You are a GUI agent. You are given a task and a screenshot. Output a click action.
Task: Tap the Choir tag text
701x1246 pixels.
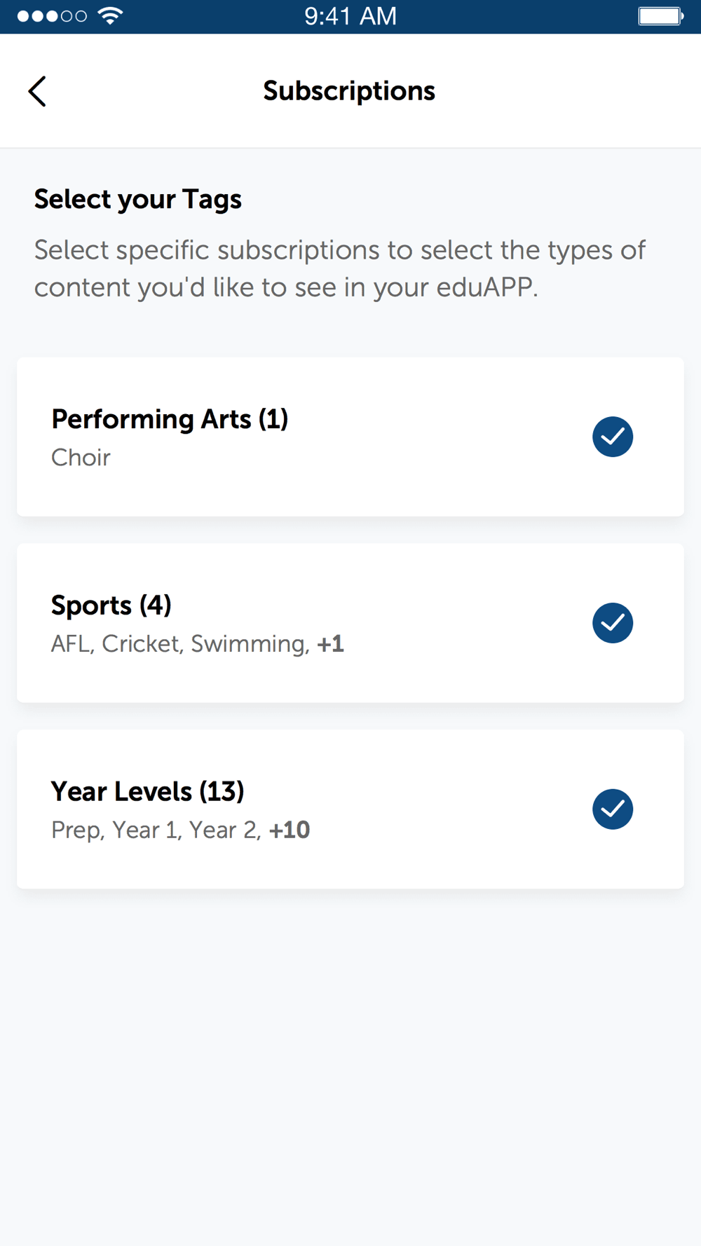coord(81,458)
